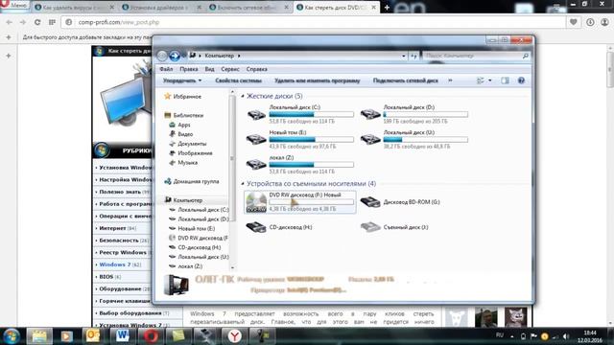The height and width of the screenshot is (345, 614).
Task: Click the volume speaker tray icon
Action: click(565, 336)
